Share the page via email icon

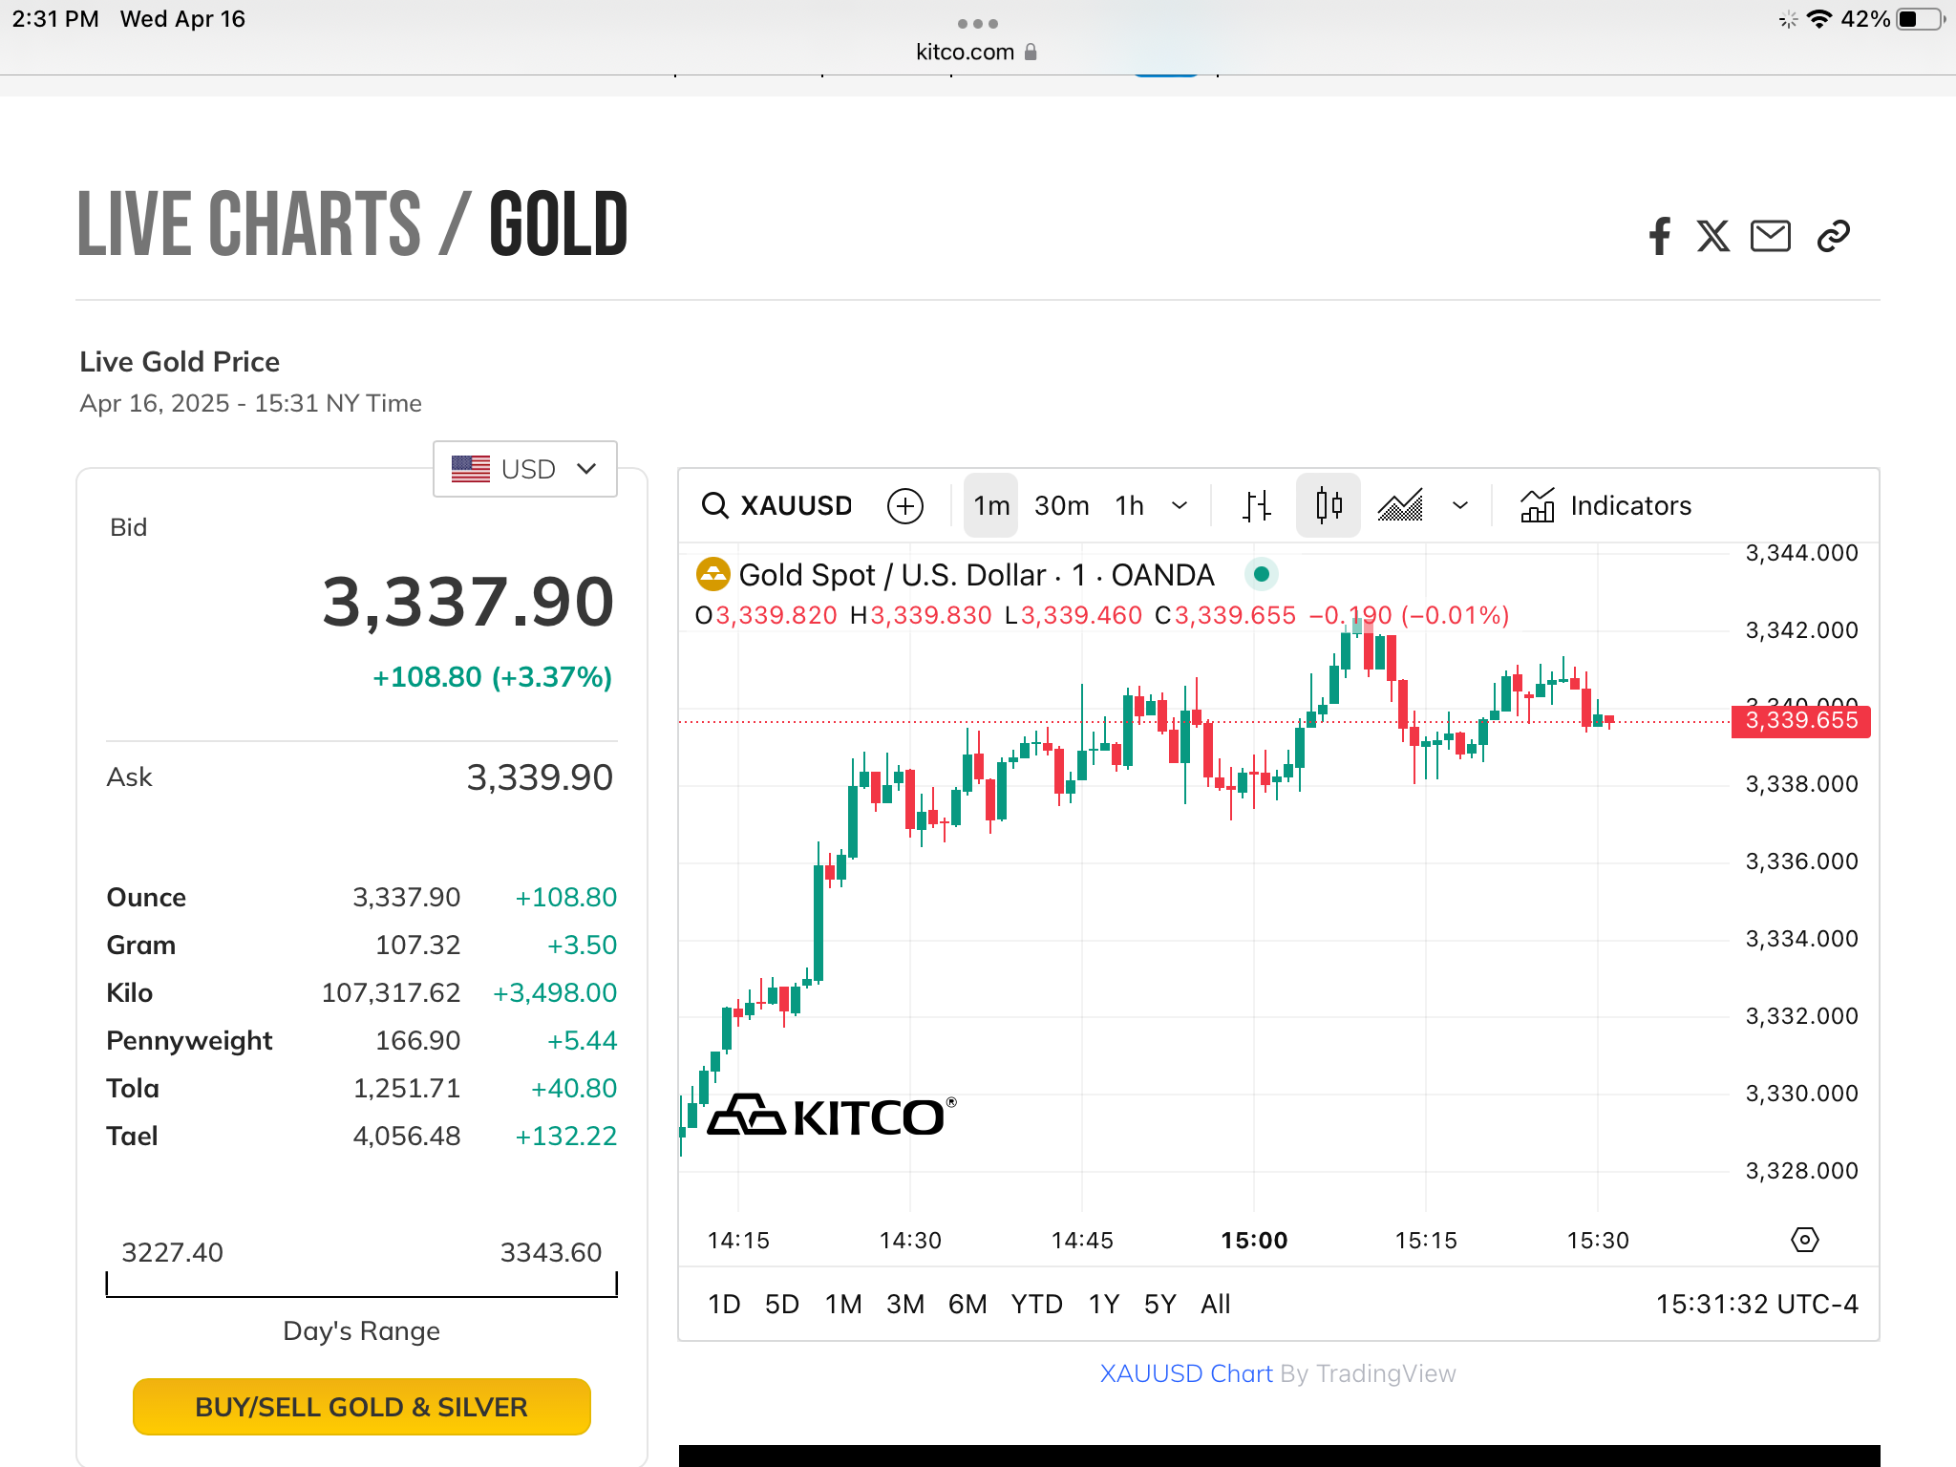(x=1771, y=236)
